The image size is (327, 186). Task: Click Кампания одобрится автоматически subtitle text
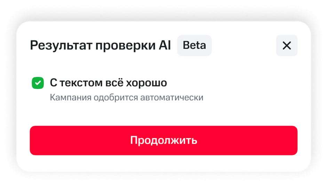[126, 97]
